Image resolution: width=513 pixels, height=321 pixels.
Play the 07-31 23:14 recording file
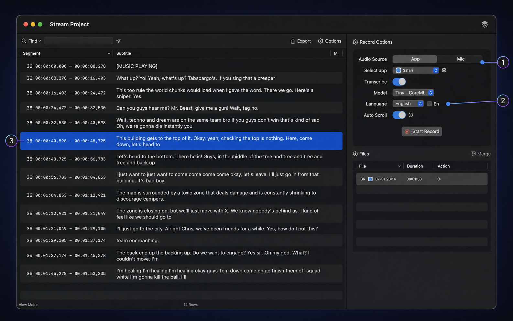tap(439, 179)
